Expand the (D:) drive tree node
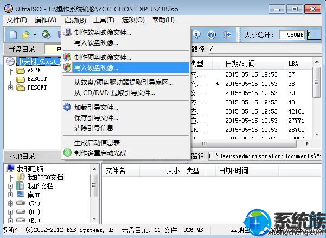 pos(10,212)
